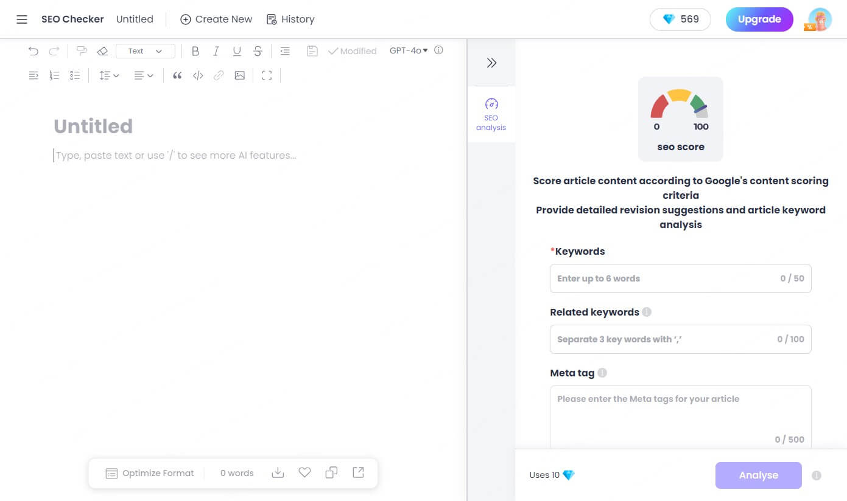The image size is (847, 501).
Task: Click the Upgrade button
Action: click(759, 19)
